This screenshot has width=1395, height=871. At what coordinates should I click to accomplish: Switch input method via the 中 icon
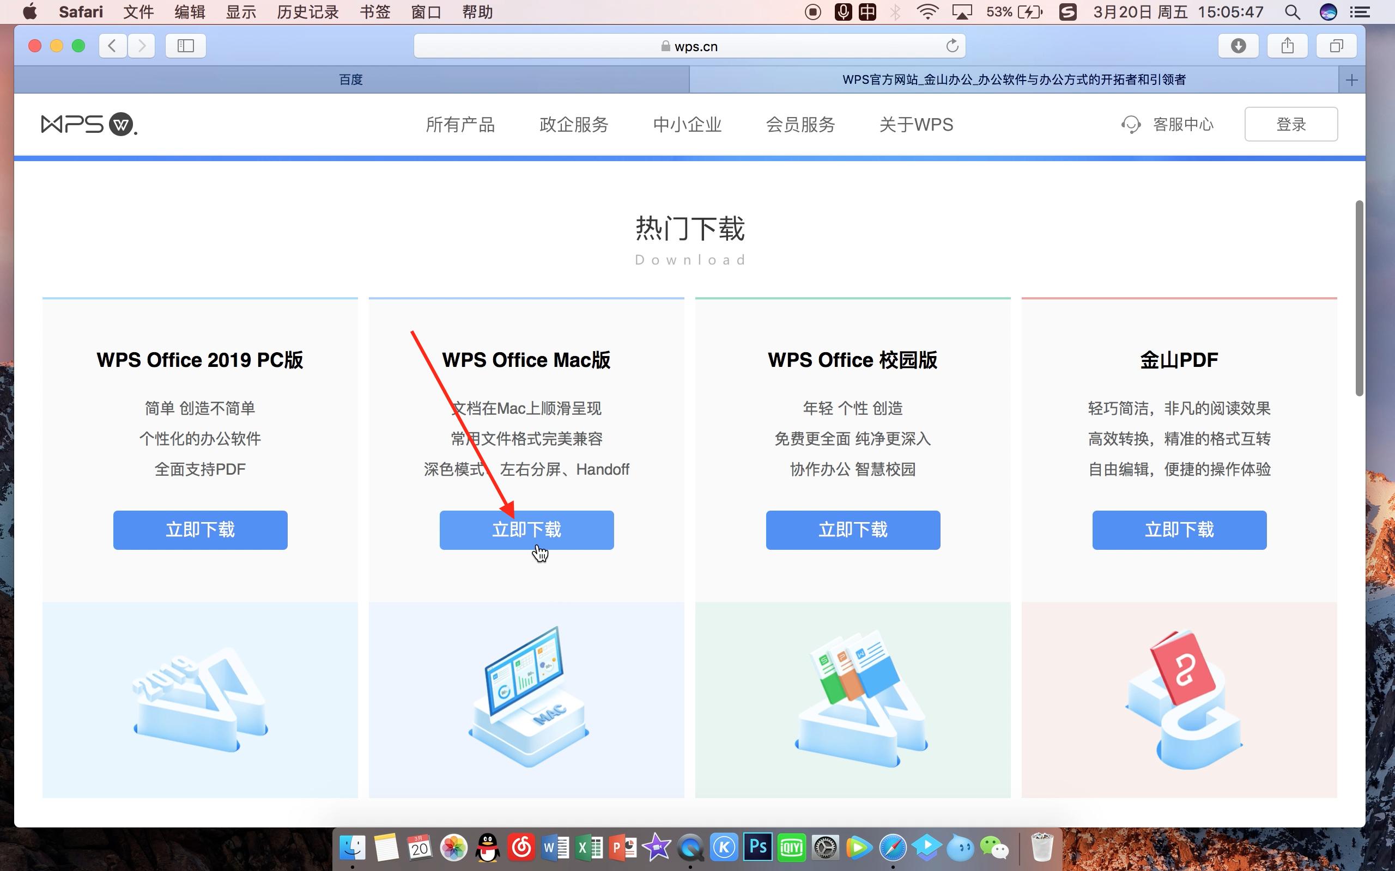(x=867, y=11)
